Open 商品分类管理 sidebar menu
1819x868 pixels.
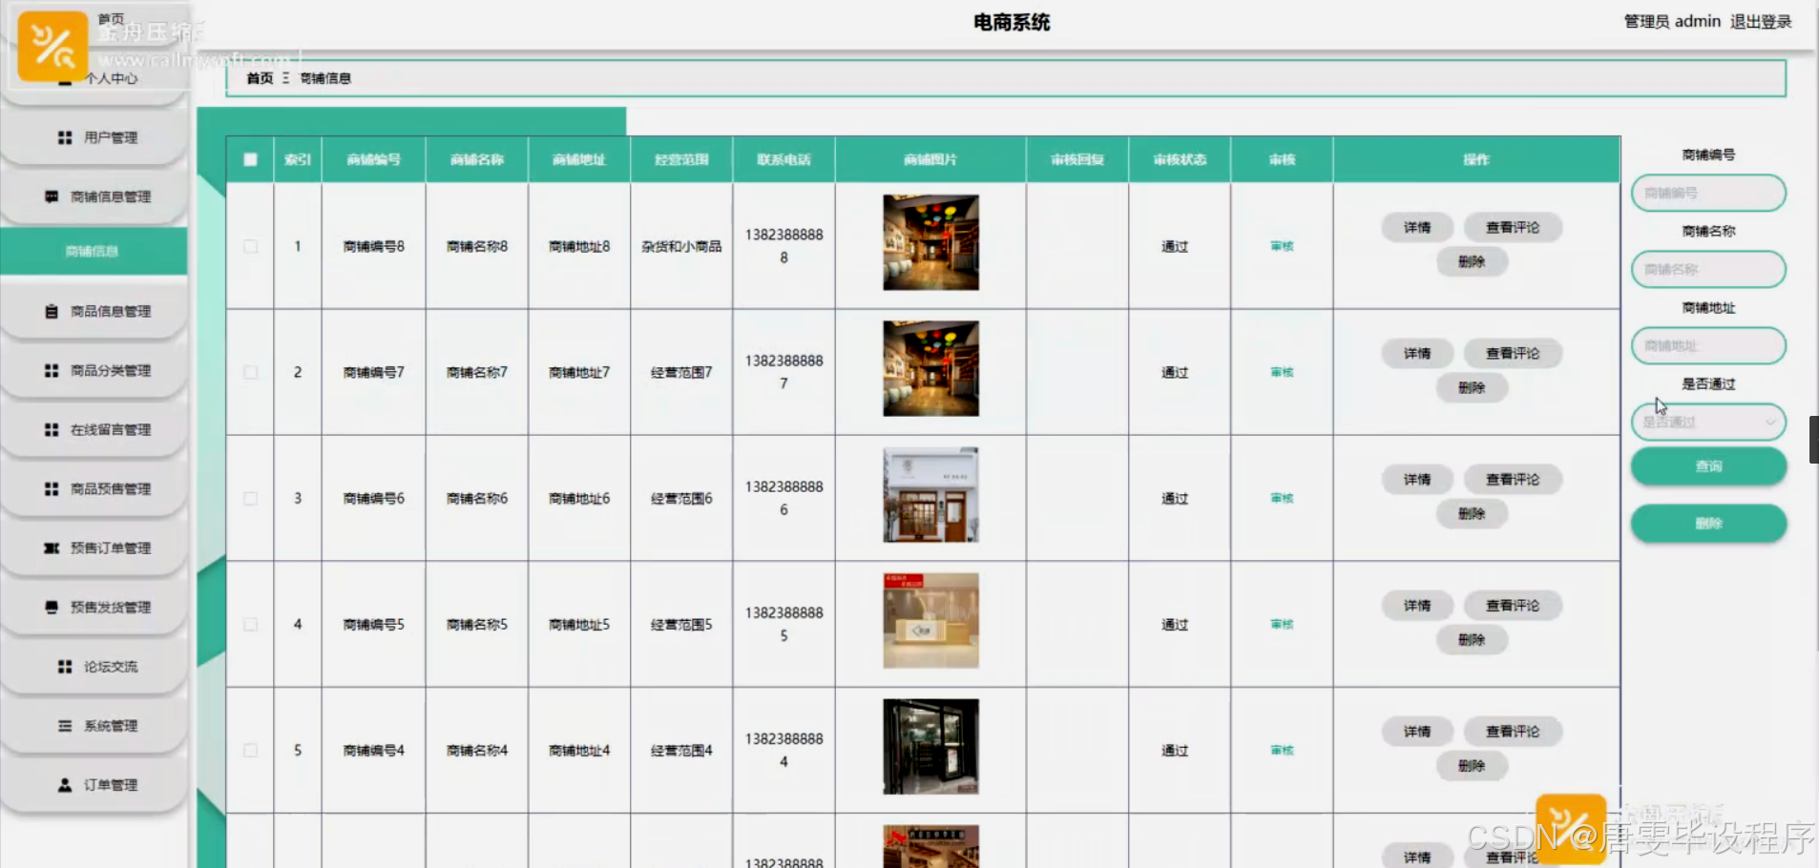[x=94, y=370]
